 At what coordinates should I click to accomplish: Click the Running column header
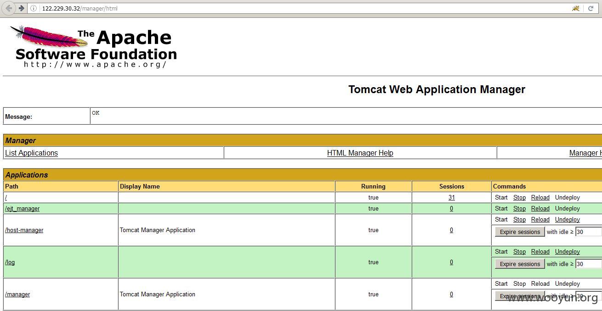[373, 186]
